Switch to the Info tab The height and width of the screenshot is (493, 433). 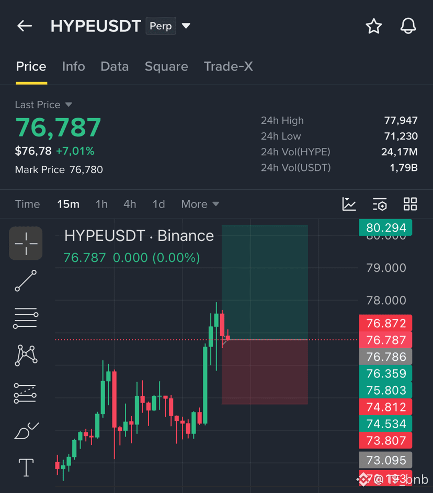(73, 66)
